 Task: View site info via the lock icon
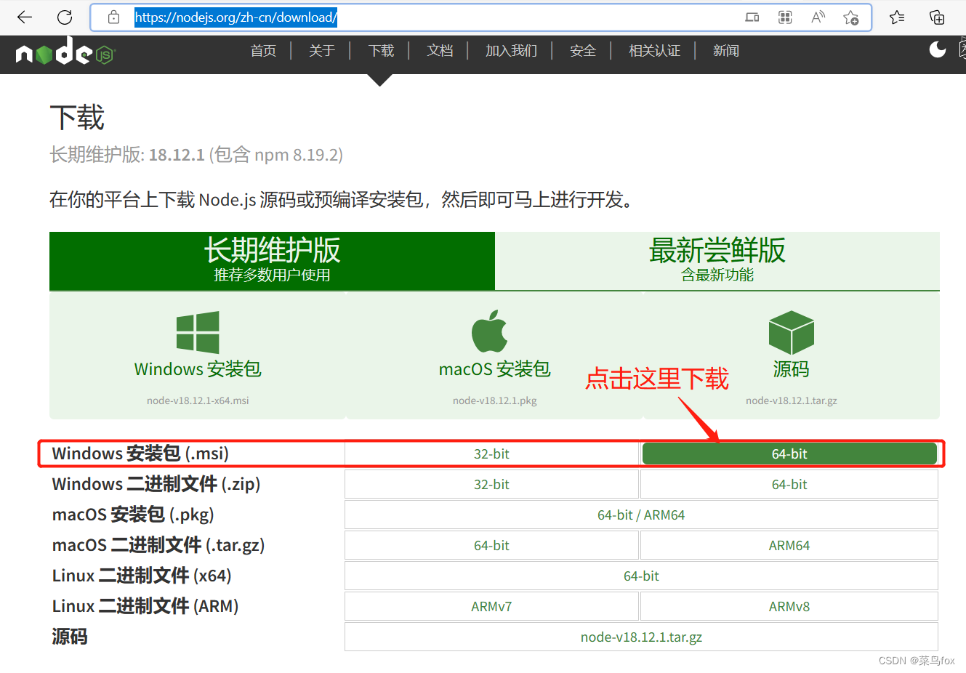[113, 17]
